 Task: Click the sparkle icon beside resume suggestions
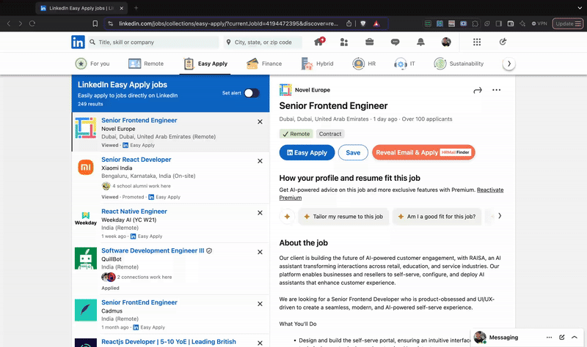point(287,217)
